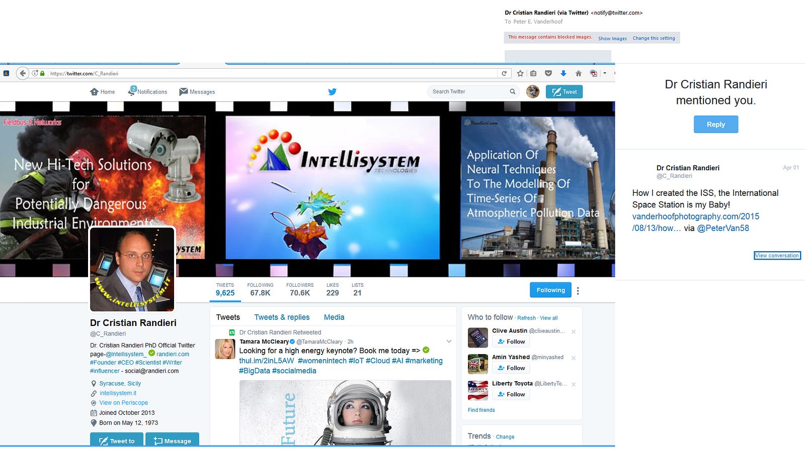805x452 pixels.
Task: Click the Find friends link
Action: click(481, 410)
